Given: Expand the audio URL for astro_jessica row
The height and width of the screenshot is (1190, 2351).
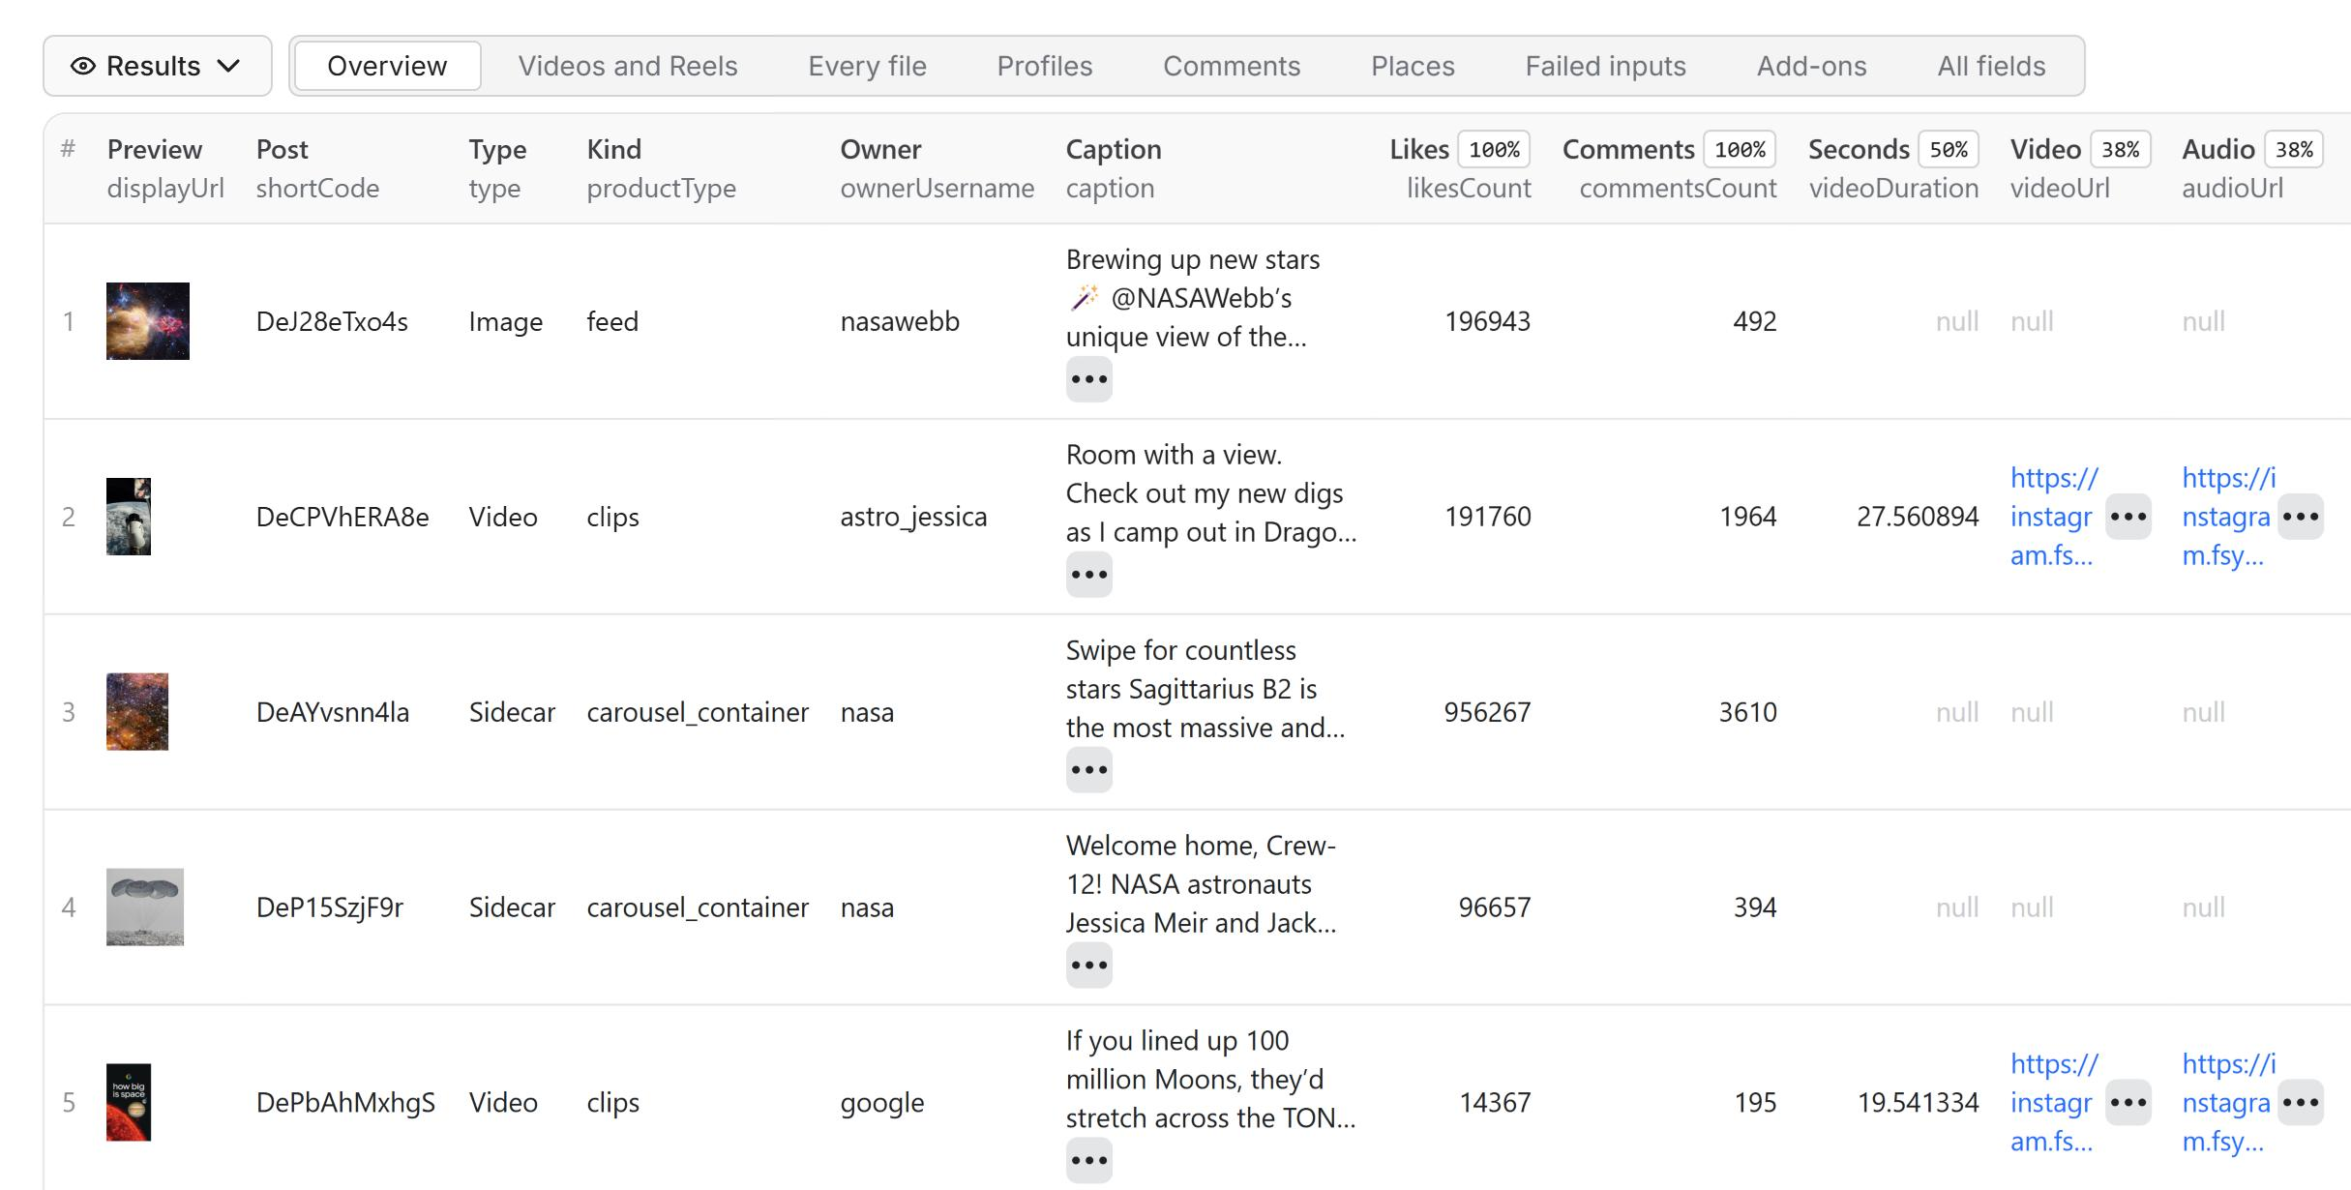Looking at the screenshot, I should click(2301, 517).
